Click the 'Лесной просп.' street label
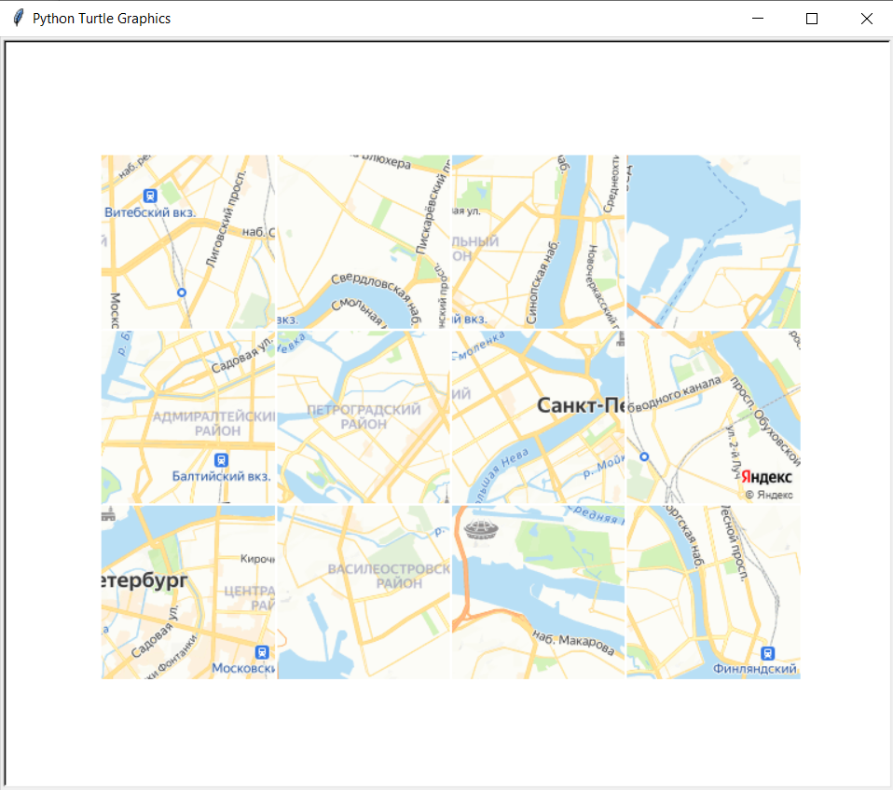 [735, 543]
